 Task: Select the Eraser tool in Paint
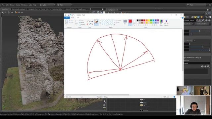click(87, 24)
